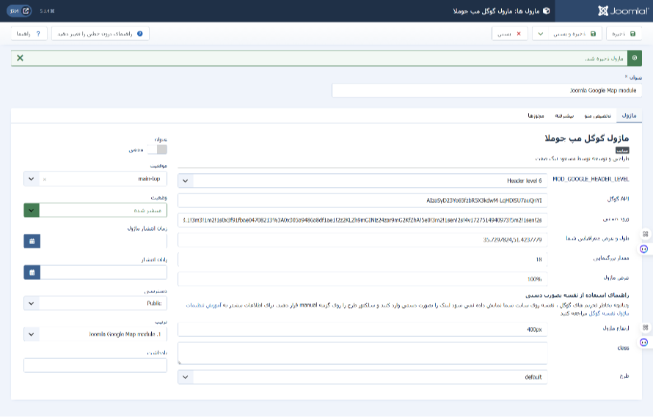Click the question-mark Help button
Screen dimensions: 653x417
pyautogui.click(x=30, y=34)
